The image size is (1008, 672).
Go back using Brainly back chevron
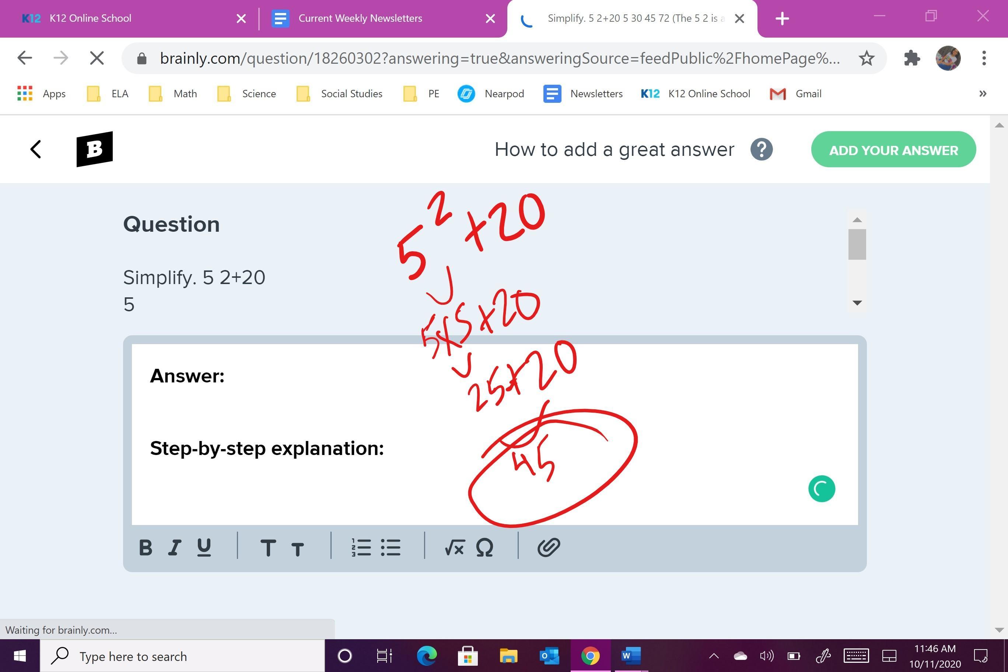click(36, 149)
